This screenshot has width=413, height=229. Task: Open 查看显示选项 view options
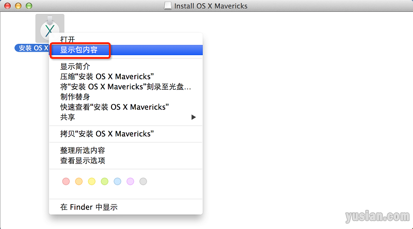tap(83, 160)
